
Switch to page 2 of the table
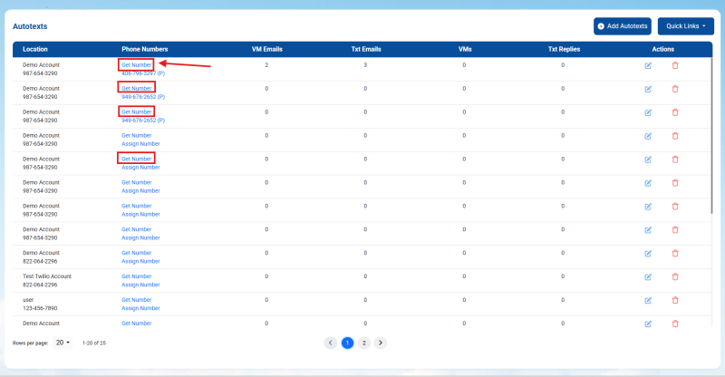tap(364, 343)
